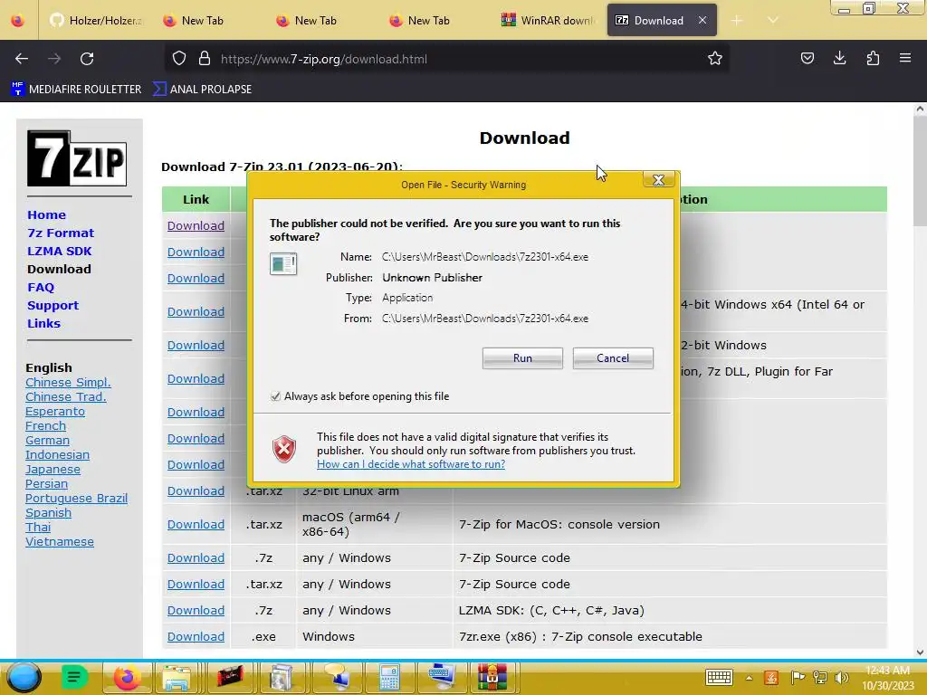Click Download link for macOS console version
Screen dimensions: 927x695
pos(196,524)
